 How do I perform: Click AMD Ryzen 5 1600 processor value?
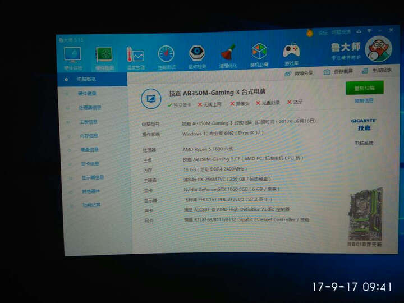[208, 149]
